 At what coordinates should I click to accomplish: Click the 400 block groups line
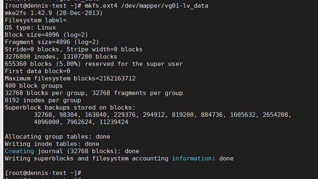click(33, 86)
